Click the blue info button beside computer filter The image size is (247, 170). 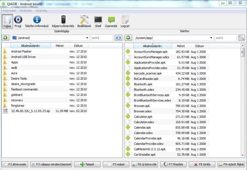[118, 38]
